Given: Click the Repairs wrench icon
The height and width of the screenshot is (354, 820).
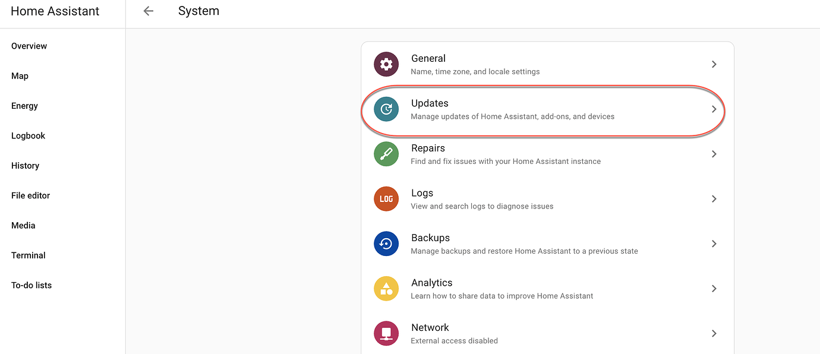Looking at the screenshot, I should pyautogui.click(x=386, y=154).
